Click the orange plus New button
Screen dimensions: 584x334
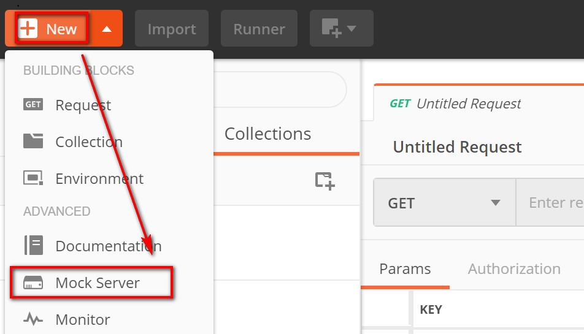click(48, 29)
